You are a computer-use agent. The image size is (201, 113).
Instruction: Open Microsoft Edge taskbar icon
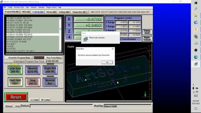pos(196,57)
